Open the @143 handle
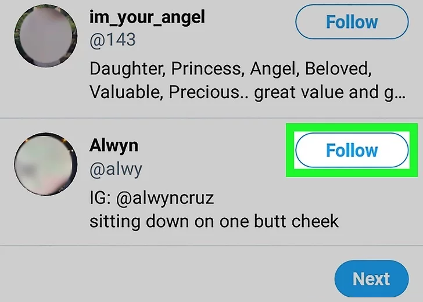The height and width of the screenshot is (302, 423). point(113,40)
